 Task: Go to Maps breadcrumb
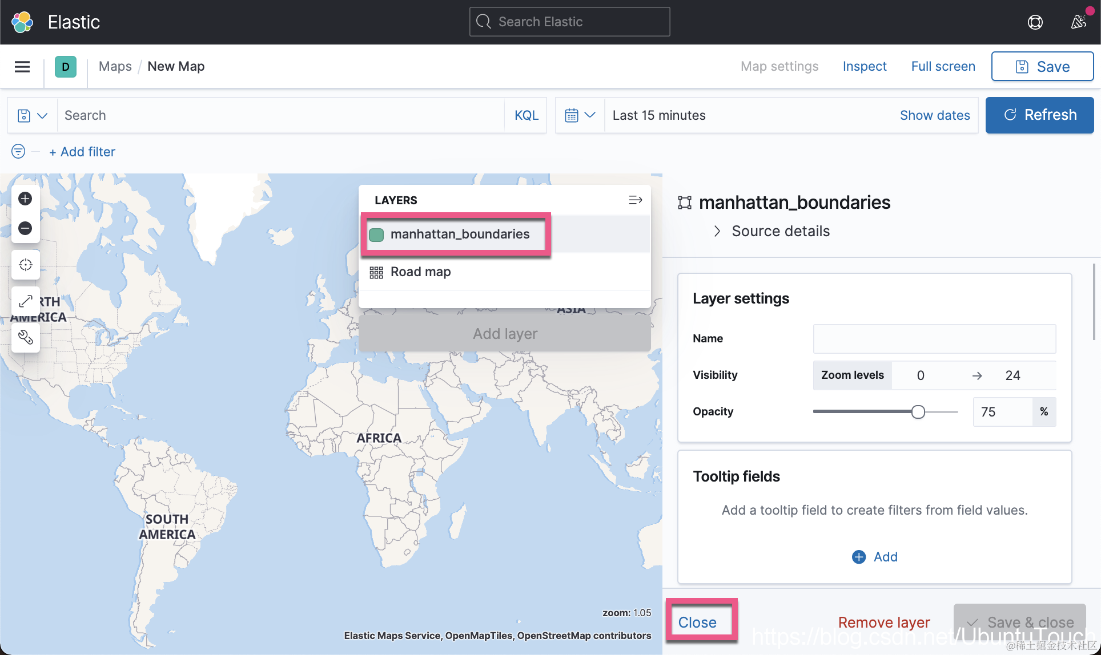pyautogui.click(x=115, y=67)
